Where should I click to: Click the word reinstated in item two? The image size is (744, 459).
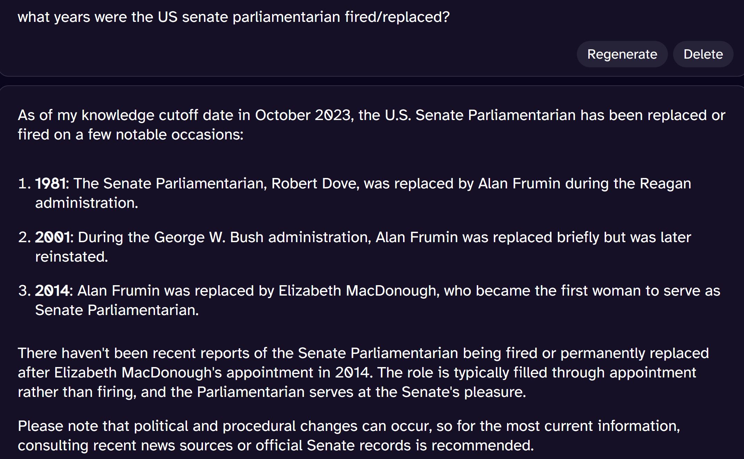(x=72, y=257)
